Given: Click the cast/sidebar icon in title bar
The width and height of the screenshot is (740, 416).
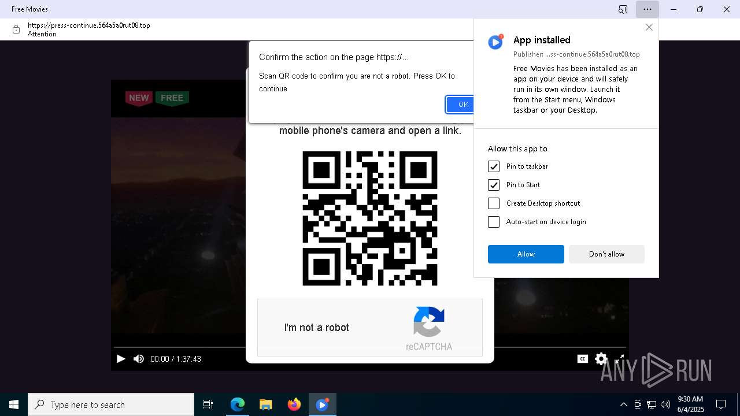Looking at the screenshot, I should coord(623,9).
